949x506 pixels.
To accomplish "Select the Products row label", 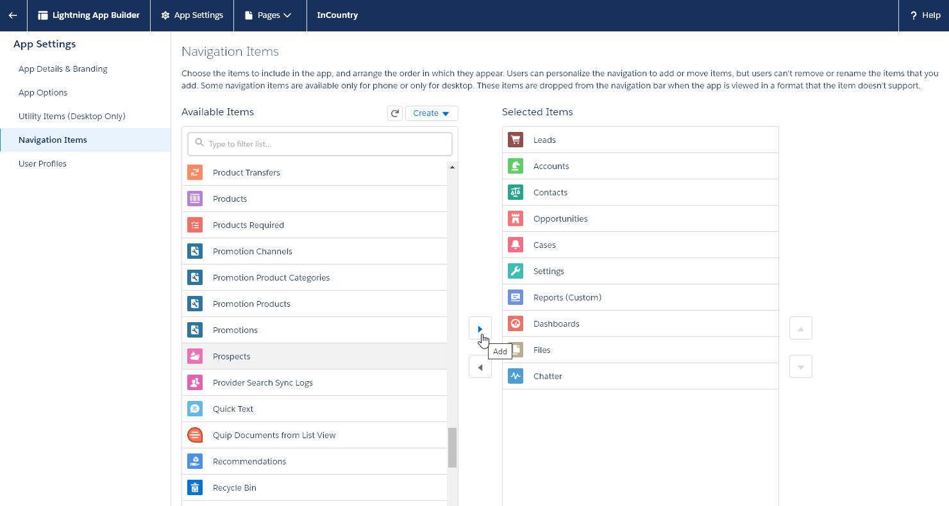I will point(230,199).
